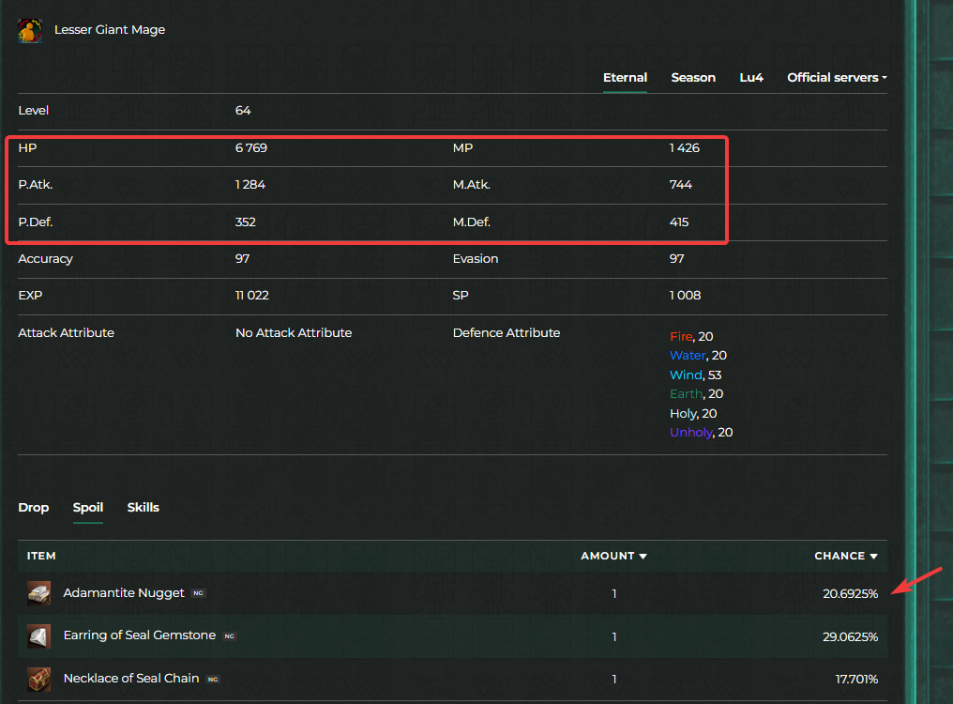This screenshot has width=953, height=704.
Task: Click the Lesser Giant Mage monster icon
Action: [x=30, y=30]
